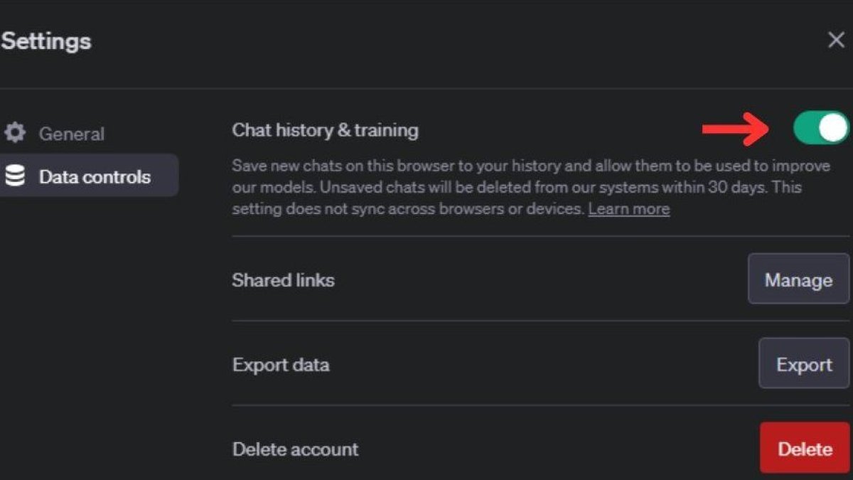
Task: Select the Shared links row label
Action: point(283,280)
